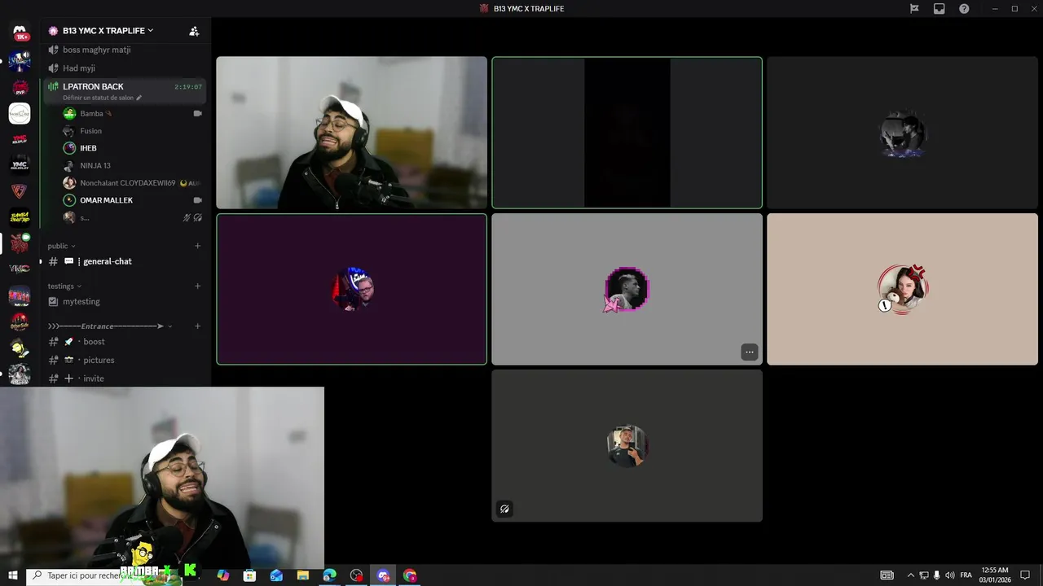Focus the purple participant tile

coord(351,289)
